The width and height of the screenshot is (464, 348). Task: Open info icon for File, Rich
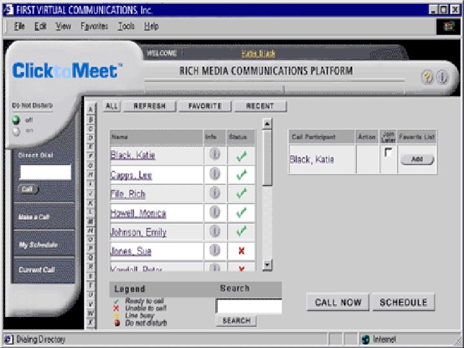click(215, 193)
